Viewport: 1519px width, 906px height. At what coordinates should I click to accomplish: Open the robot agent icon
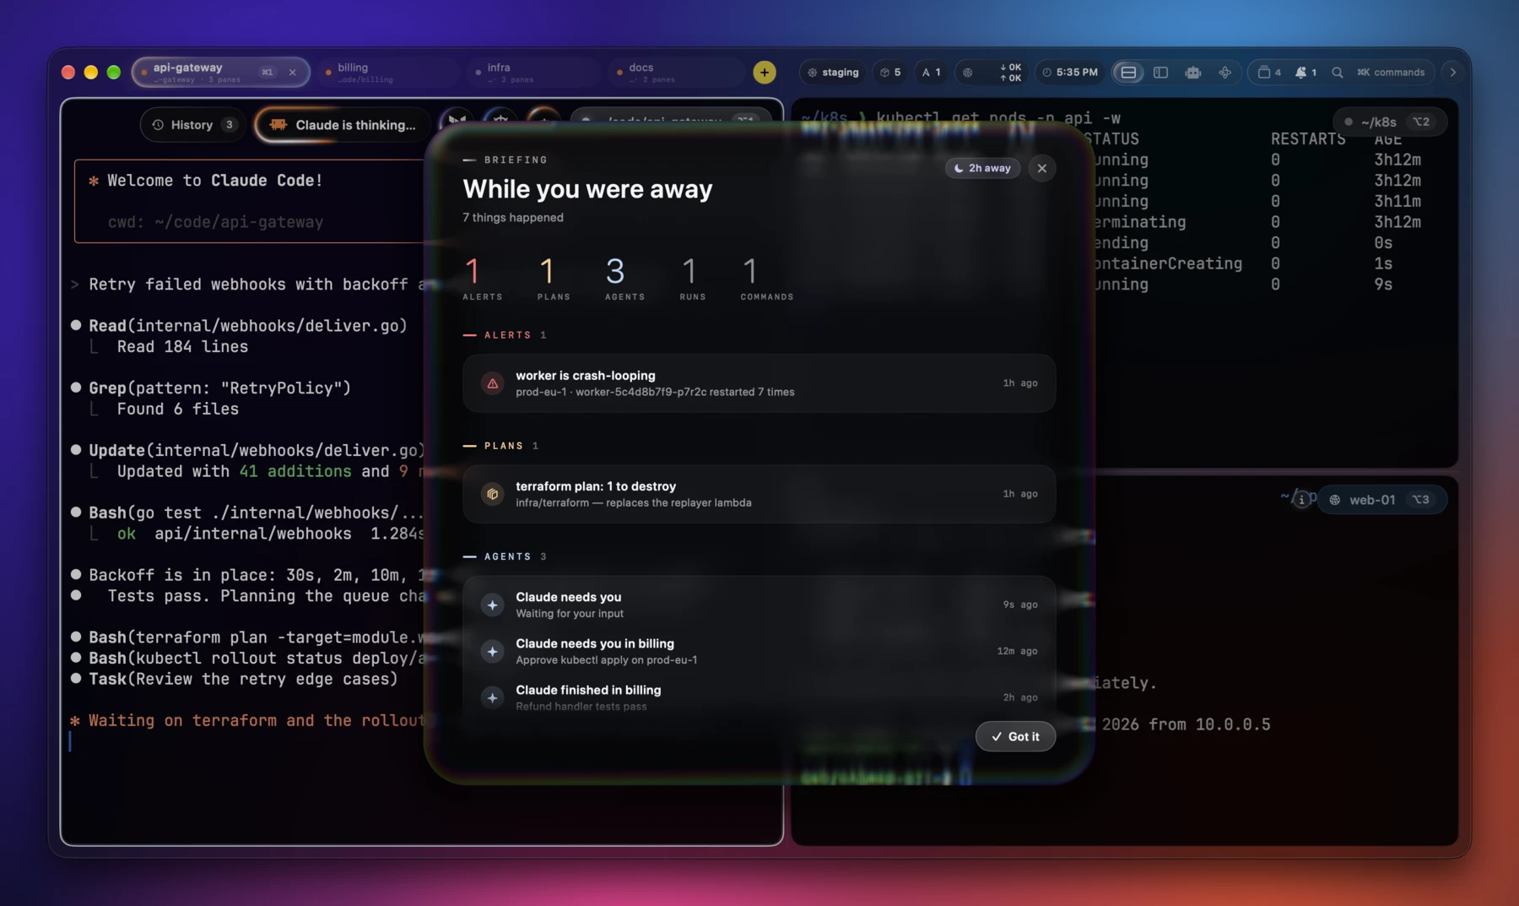pyautogui.click(x=1192, y=73)
